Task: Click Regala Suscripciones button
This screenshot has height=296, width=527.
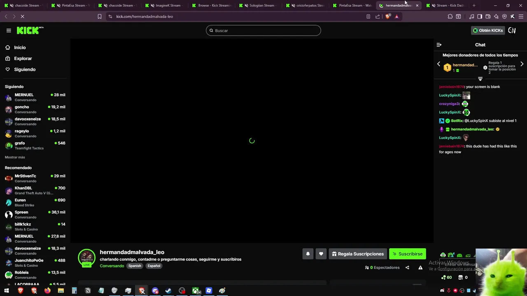Action: [358, 254]
